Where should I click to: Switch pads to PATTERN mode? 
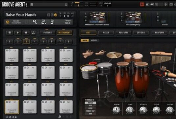pos(47,33)
